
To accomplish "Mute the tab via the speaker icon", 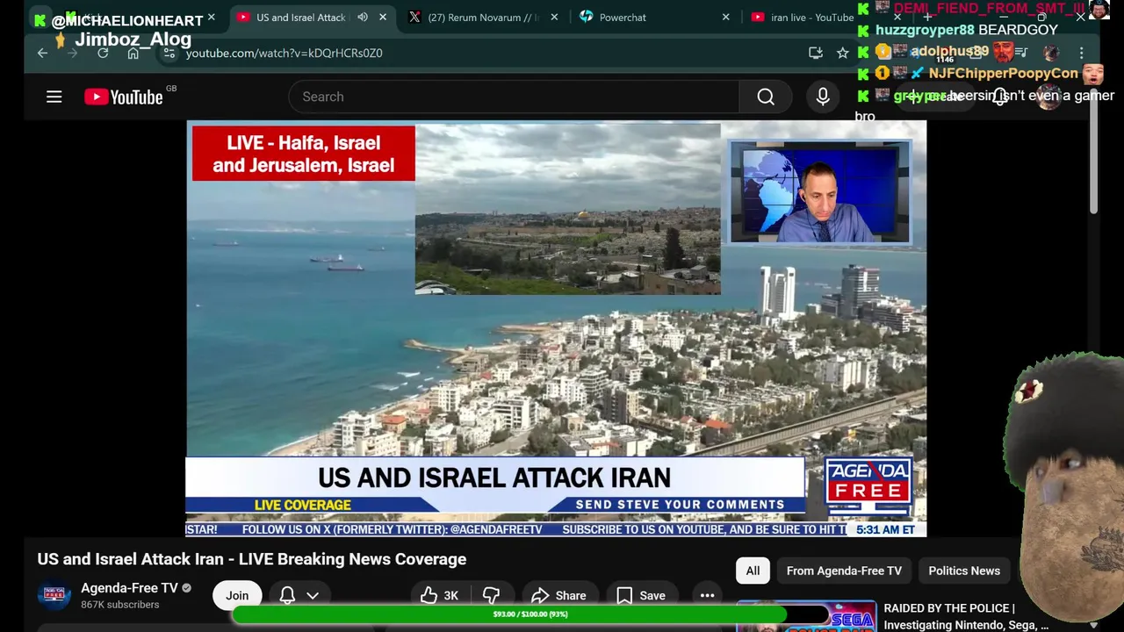I will click(x=363, y=17).
